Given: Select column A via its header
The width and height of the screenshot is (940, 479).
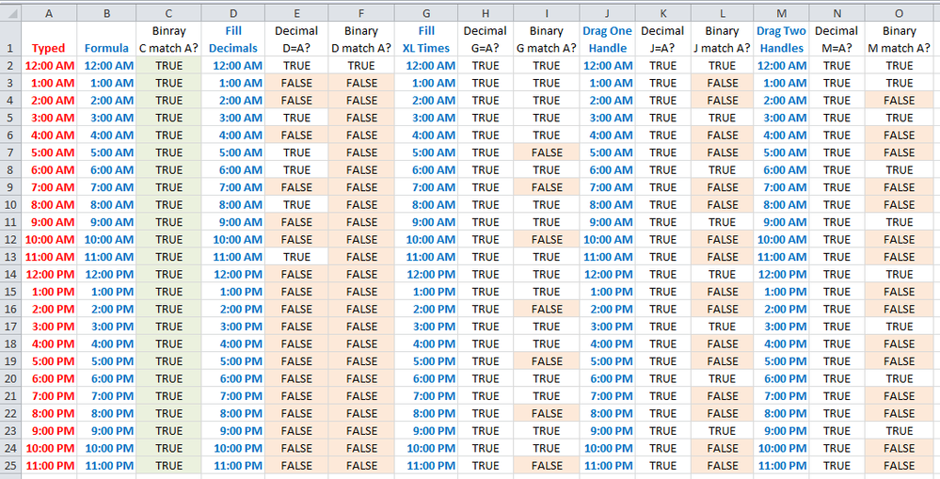Looking at the screenshot, I should 49,13.
